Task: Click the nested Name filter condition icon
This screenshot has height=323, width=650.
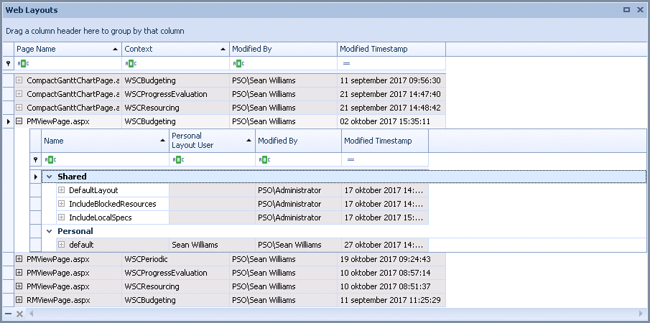Action: [x=48, y=159]
